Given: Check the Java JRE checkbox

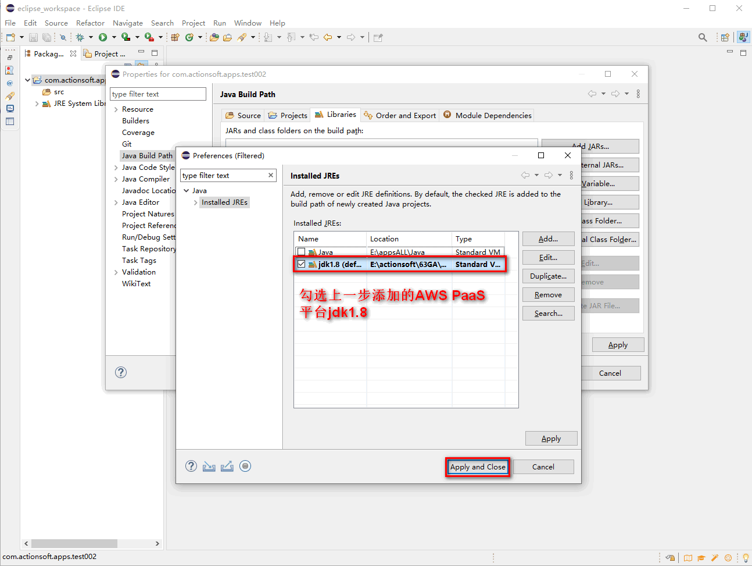Looking at the screenshot, I should 301,252.
